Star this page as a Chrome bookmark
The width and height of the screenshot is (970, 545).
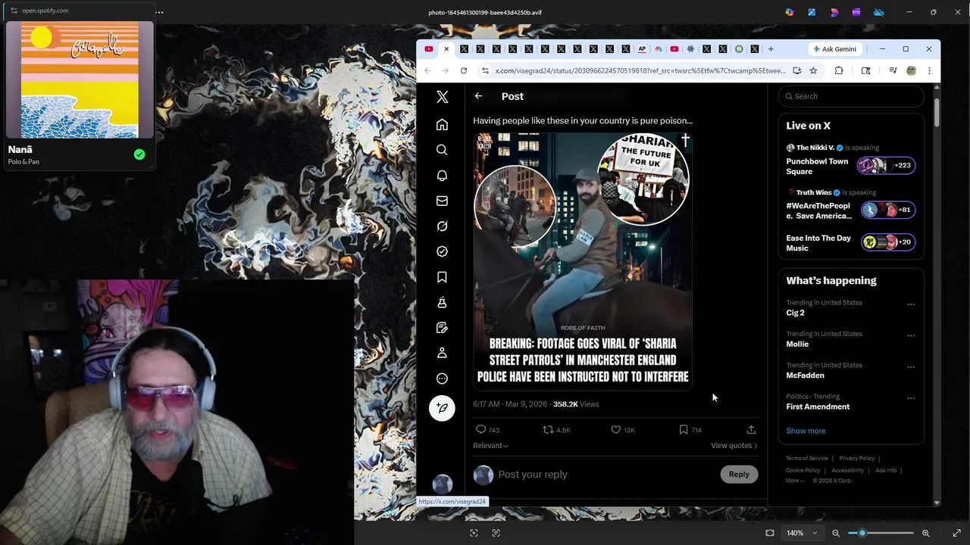(813, 70)
